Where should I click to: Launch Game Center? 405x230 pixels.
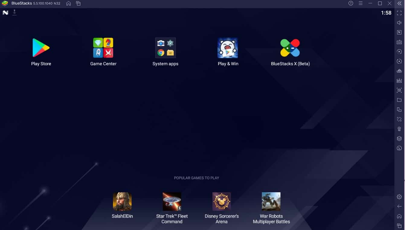coord(103,48)
